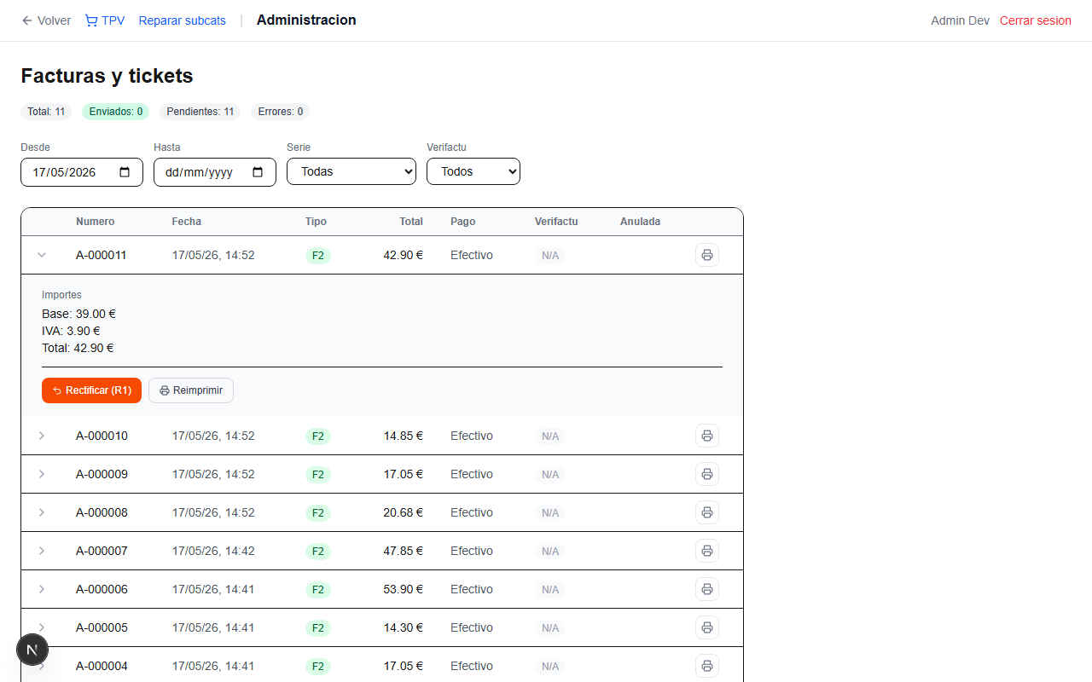Screen dimensions: 1092x682
Task: Click printer icon for invoice A-000008
Action: click(x=706, y=512)
